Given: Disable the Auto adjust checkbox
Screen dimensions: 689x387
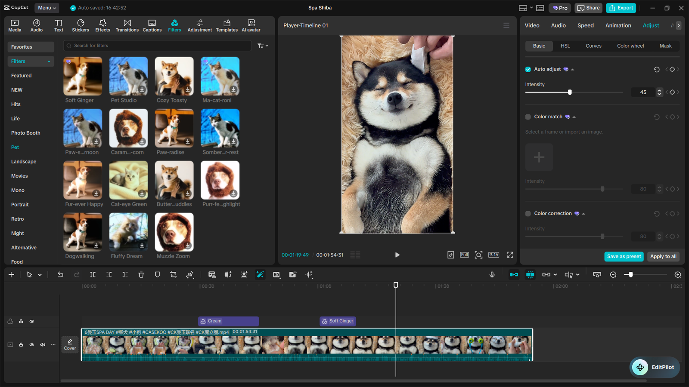Looking at the screenshot, I should coord(528,69).
